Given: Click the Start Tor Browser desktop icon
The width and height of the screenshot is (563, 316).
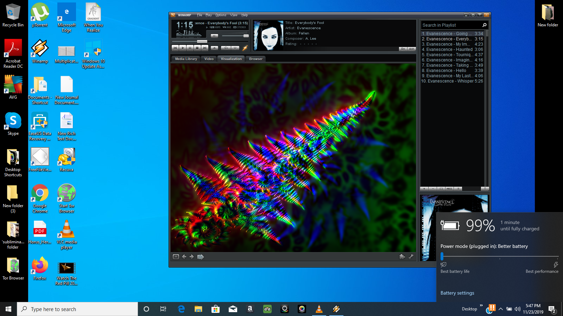Looking at the screenshot, I should pos(67,198).
